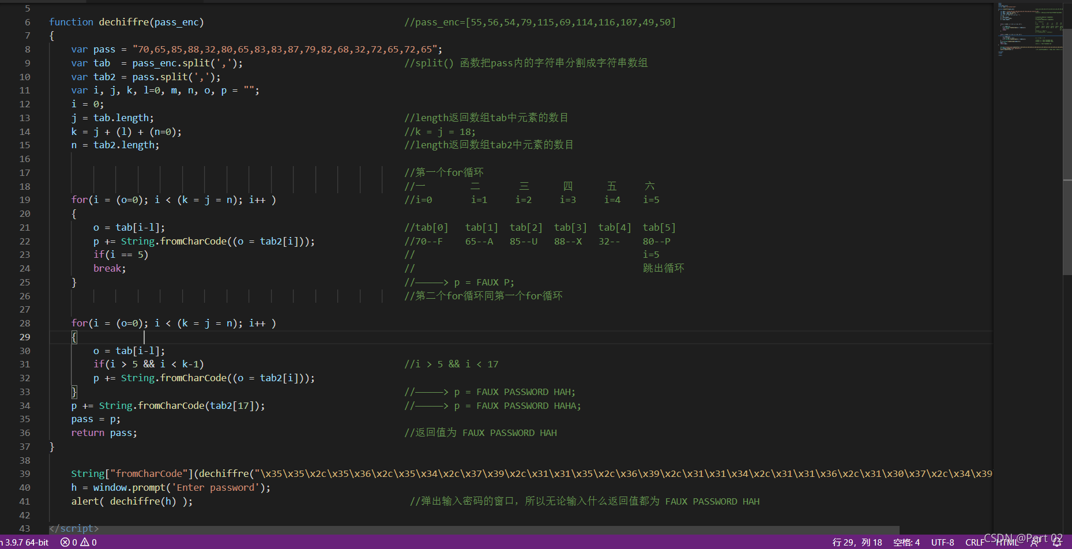Change indentation via the 空格: 4 indicator

tap(907, 542)
